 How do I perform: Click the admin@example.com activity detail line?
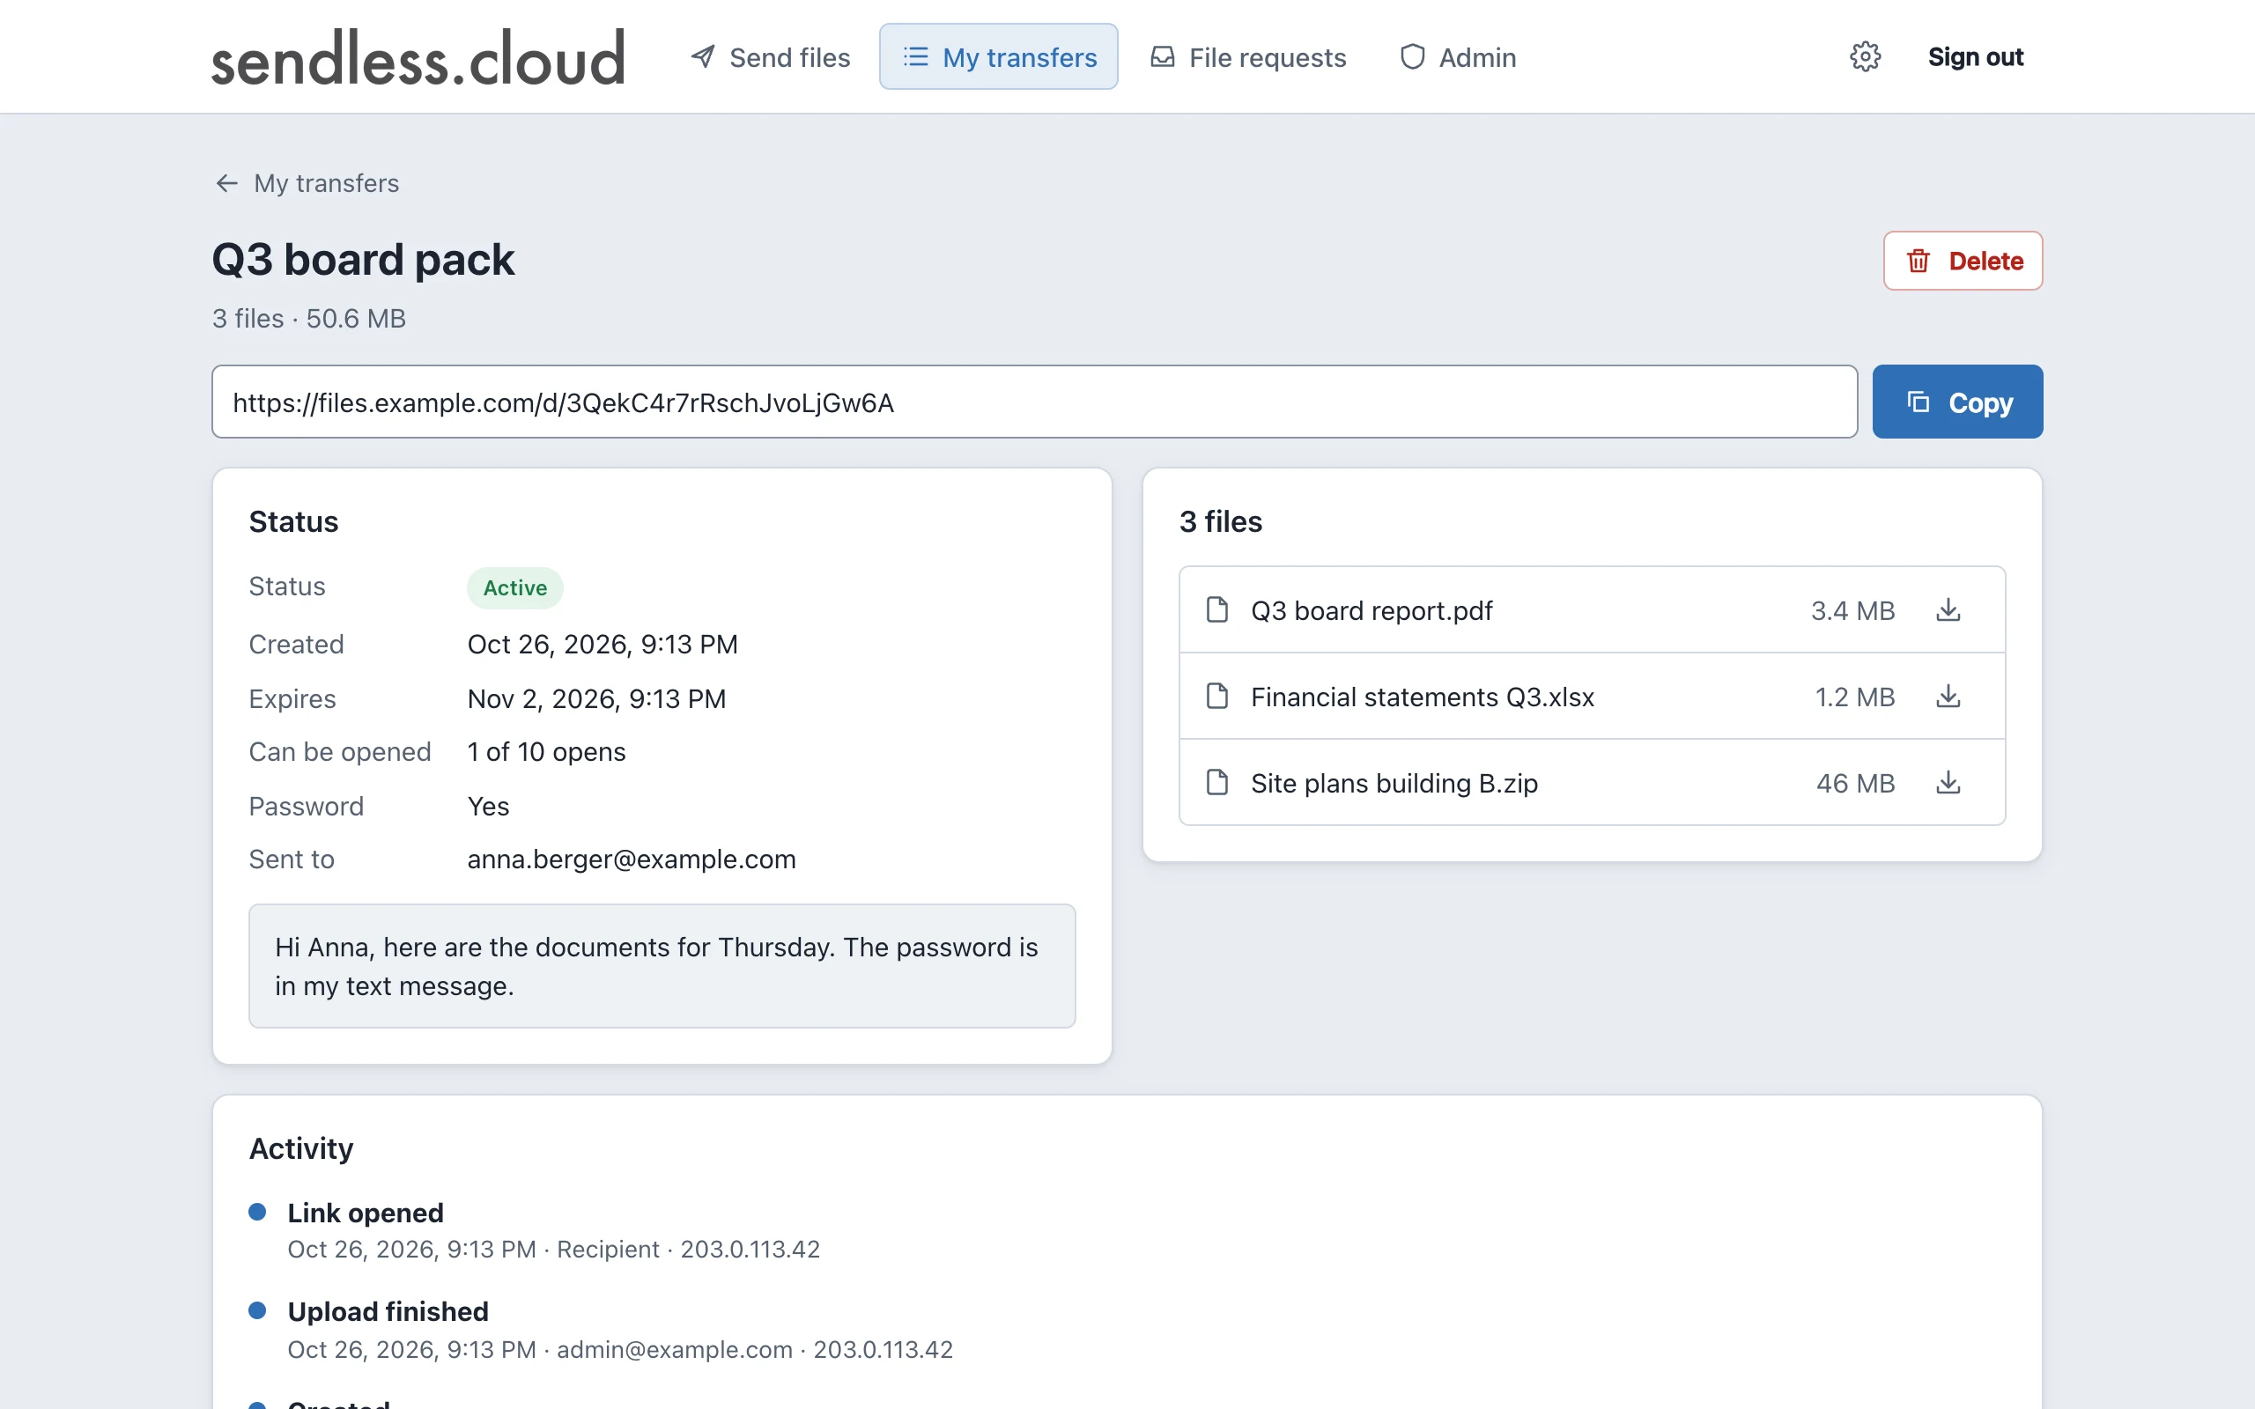(619, 1349)
